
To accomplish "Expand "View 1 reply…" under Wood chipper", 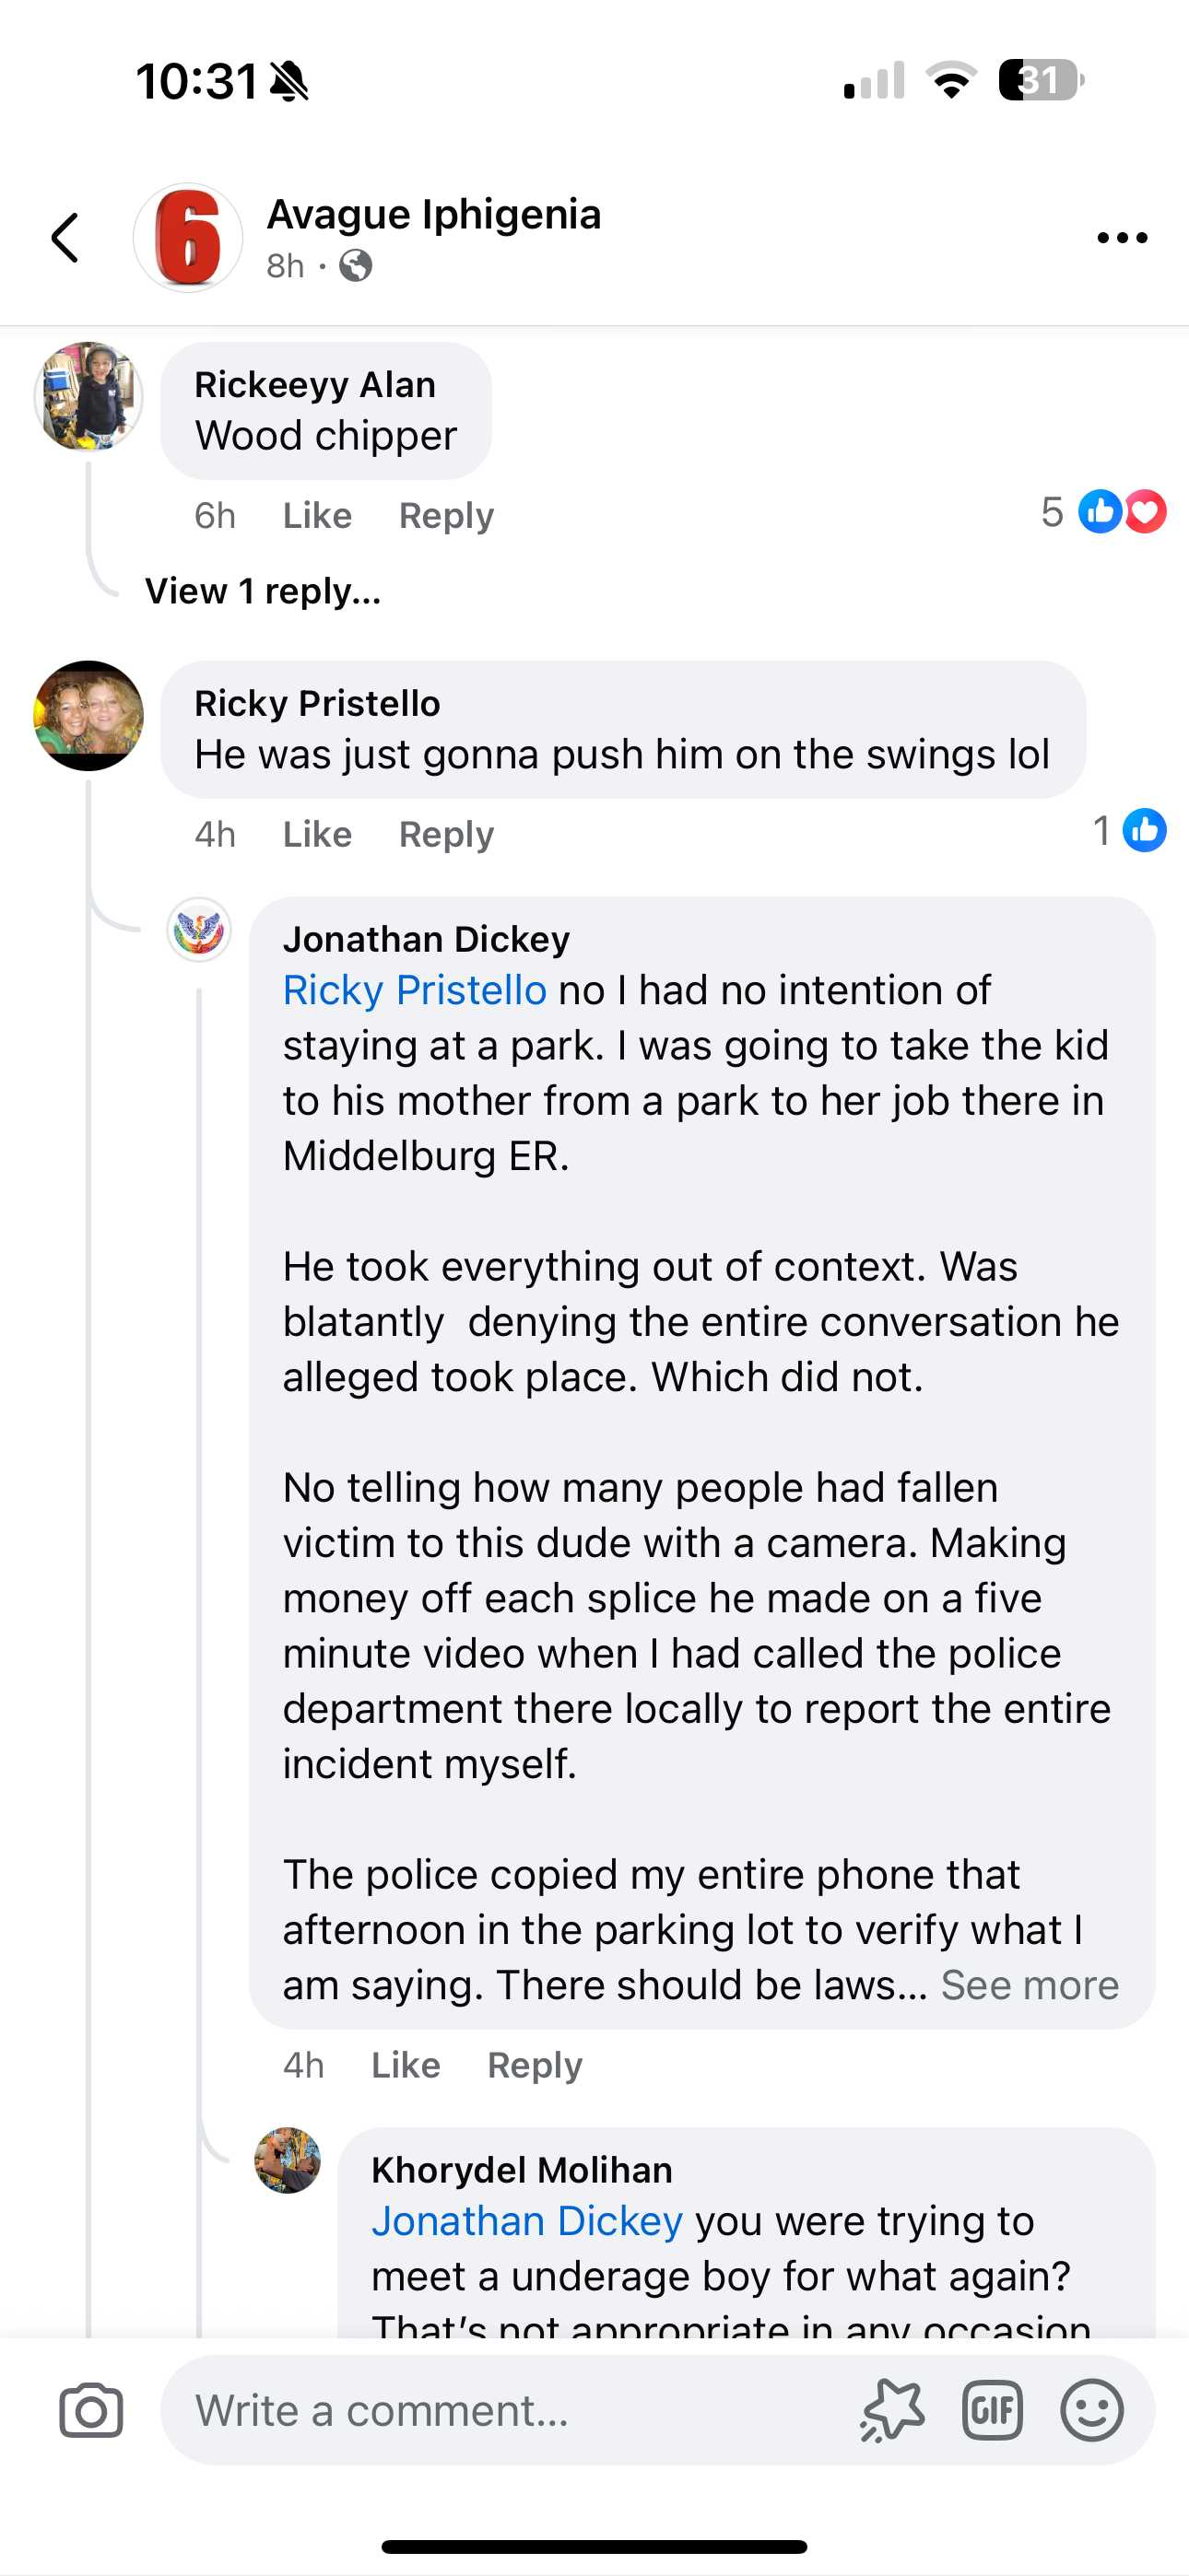I will click(264, 591).
